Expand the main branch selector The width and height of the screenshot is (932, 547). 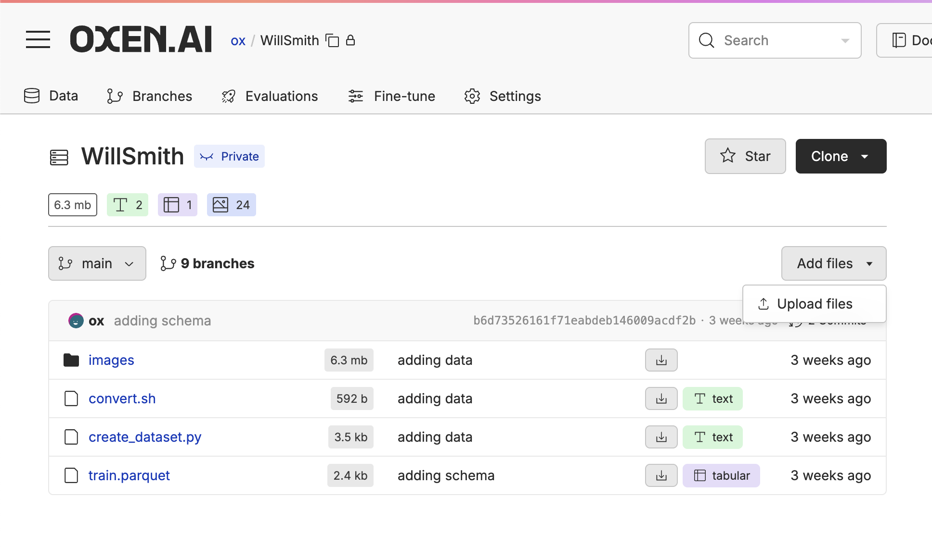pyautogui.click(x=97, y=263)
